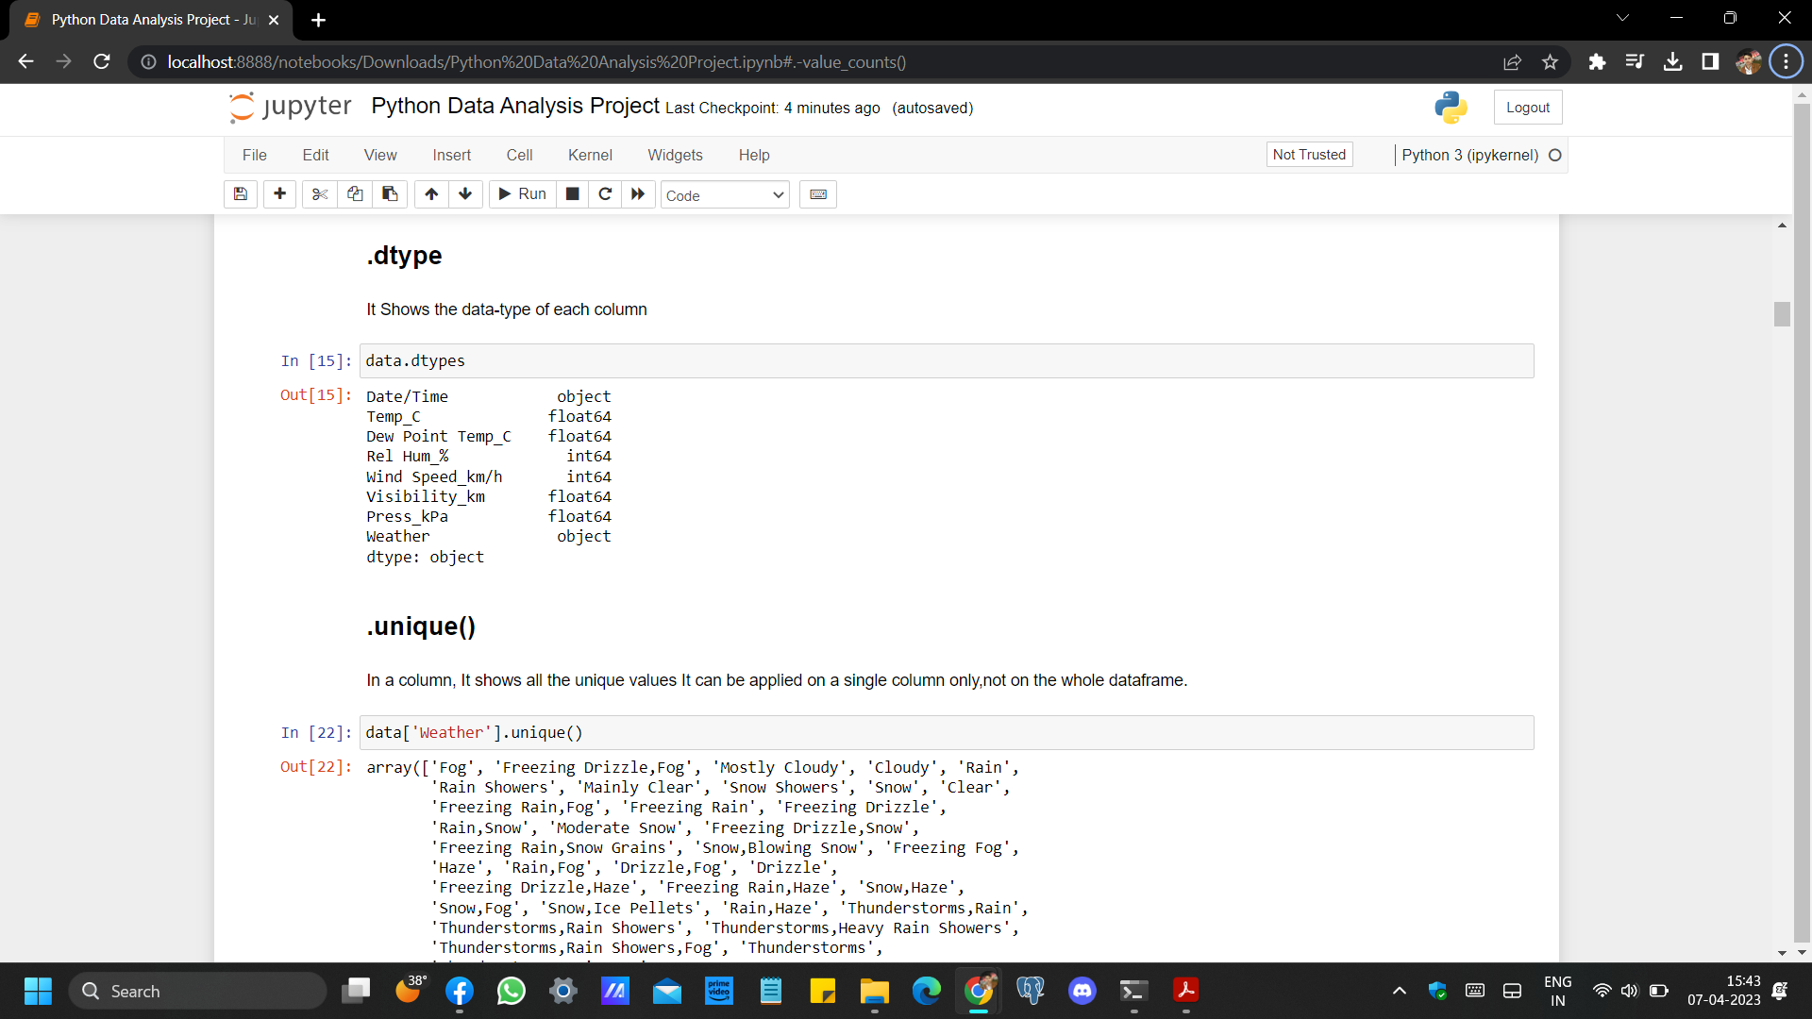Move selected cell up
This screenshot has height=1019, width=1812.
tap(431, 194)
